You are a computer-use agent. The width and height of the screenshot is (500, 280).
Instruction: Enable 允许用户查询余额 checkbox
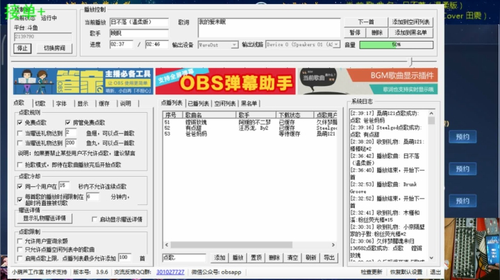coord(19,241)
